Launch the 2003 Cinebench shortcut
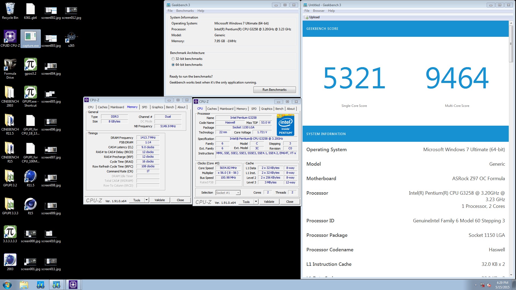The width and height of the screenshot is (516, 290). [10, 262]
